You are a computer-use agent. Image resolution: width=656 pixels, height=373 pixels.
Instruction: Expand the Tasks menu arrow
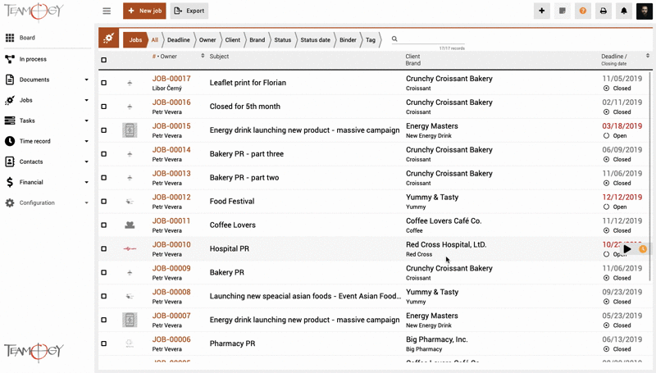87,121
